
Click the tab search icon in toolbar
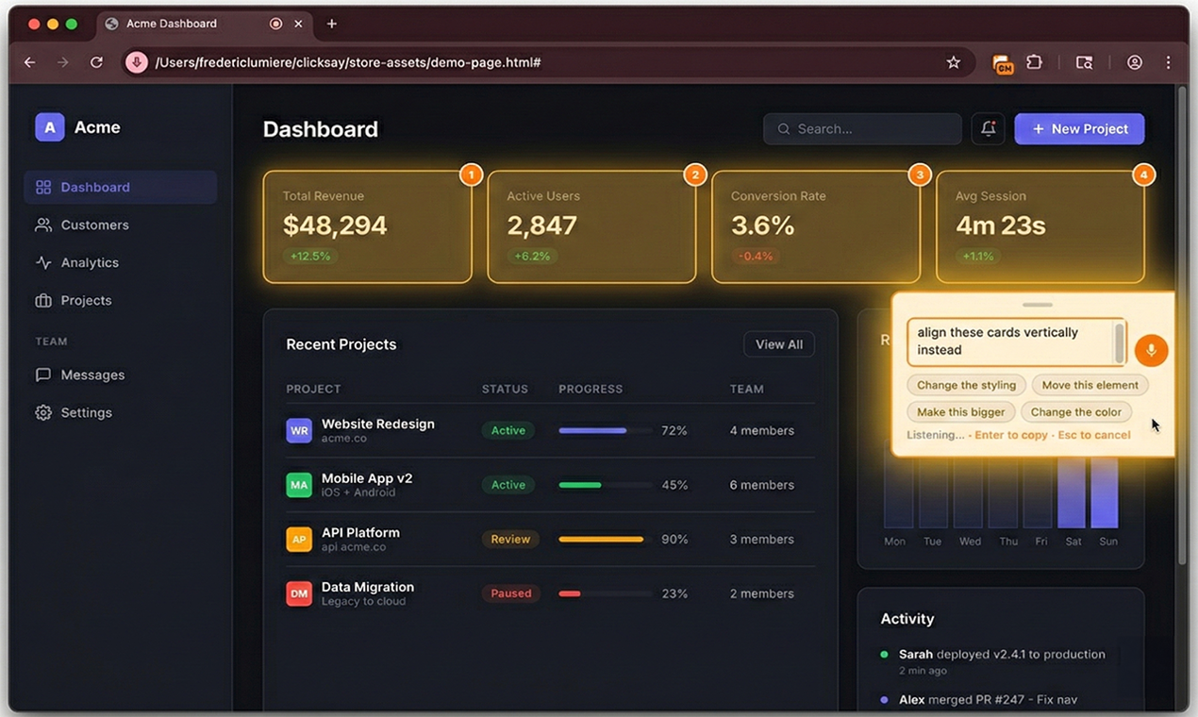tap(1085, 62)
